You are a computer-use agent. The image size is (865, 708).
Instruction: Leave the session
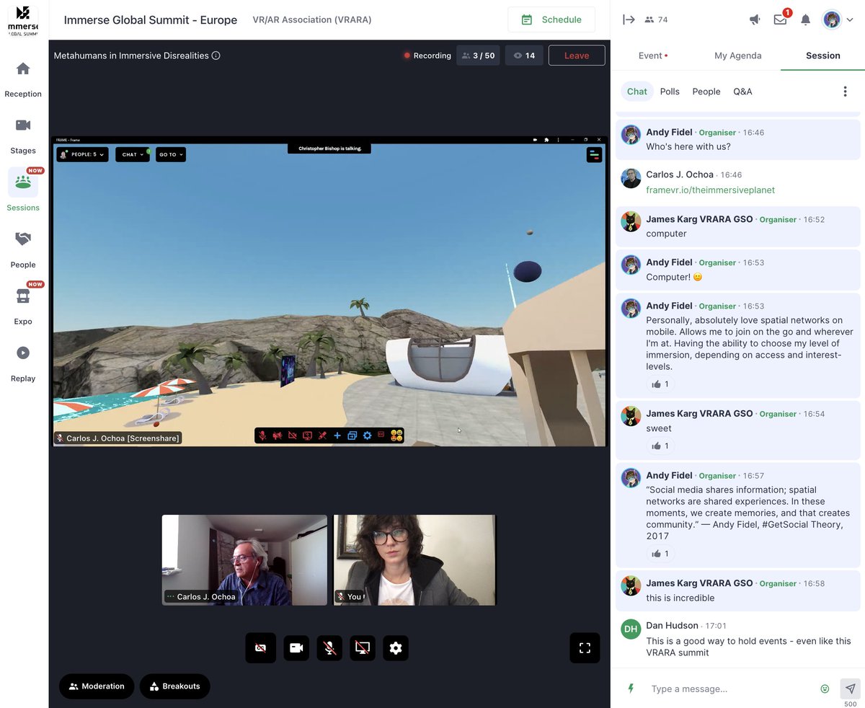coord(577,56)
